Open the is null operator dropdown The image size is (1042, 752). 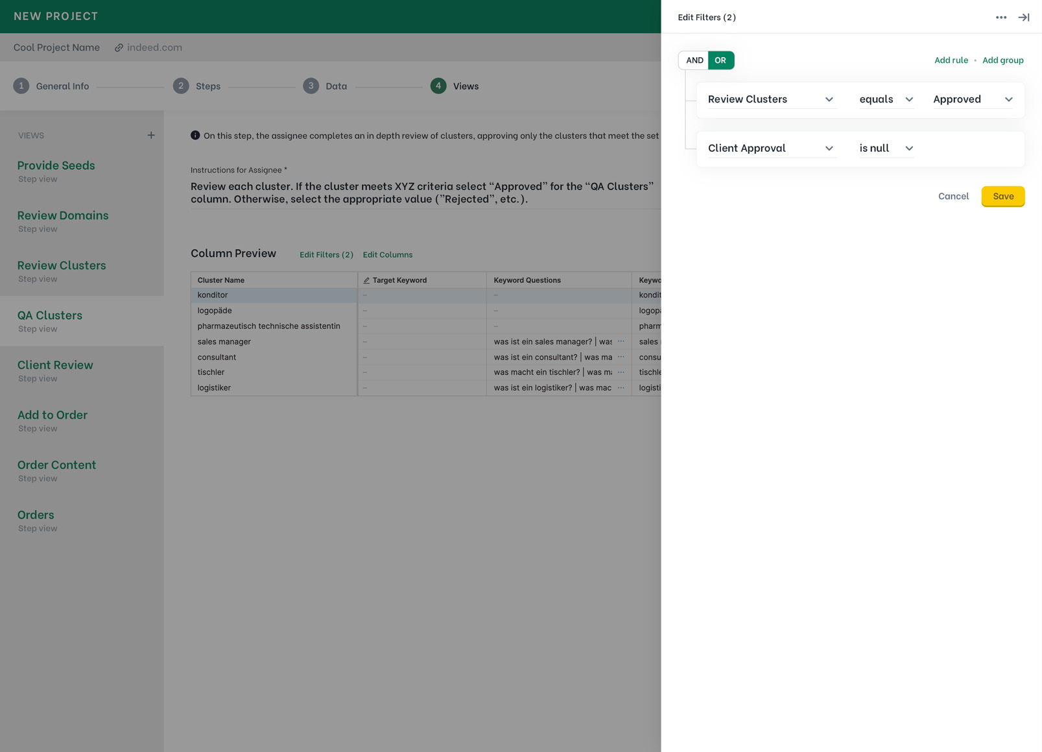[886, 148]
